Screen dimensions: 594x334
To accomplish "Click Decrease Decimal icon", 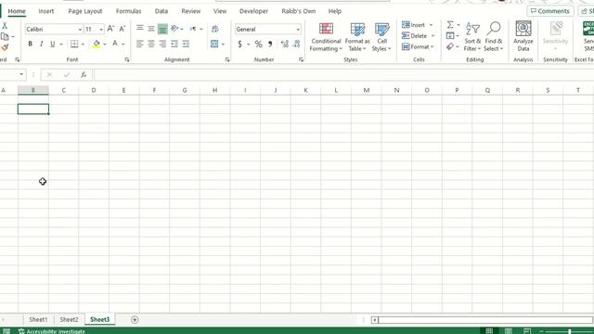I will click(x=297, y=44).
